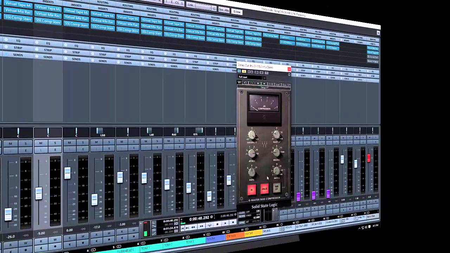This screenshot has width=450, height=253.
Task: Click the fader of the channel reading -9.00
Action: tap(39, 194)
